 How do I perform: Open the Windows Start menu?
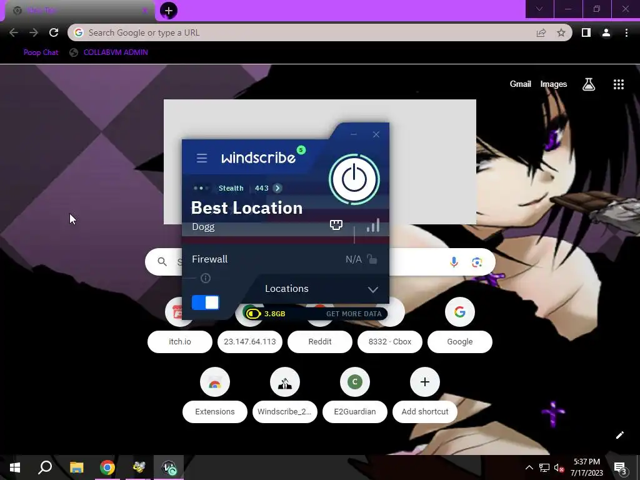click(15, 467)
